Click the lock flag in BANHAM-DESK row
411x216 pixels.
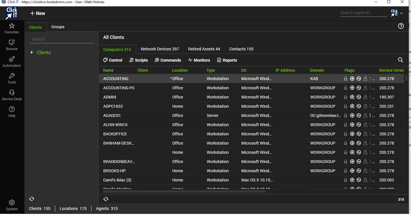346,143
